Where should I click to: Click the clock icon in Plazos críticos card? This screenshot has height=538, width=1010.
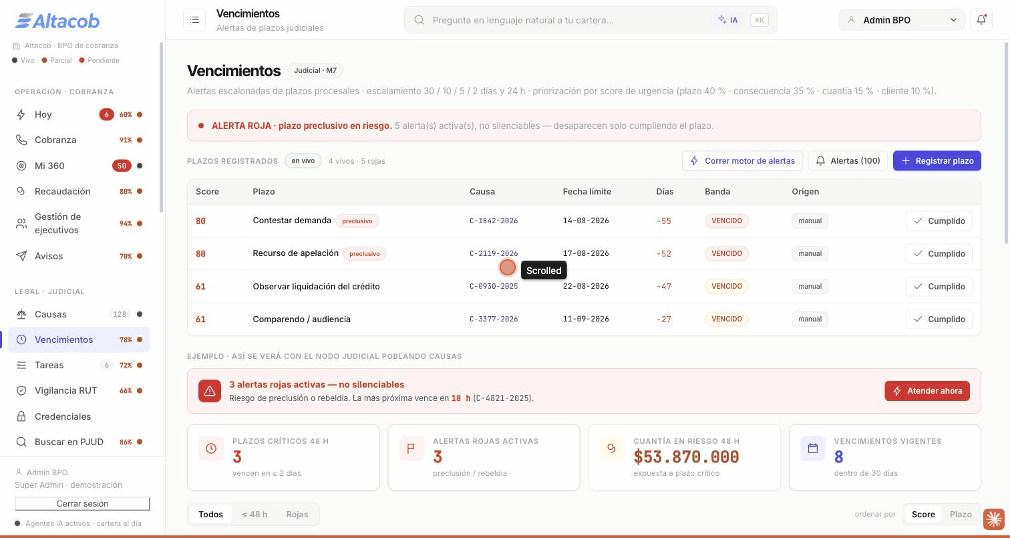(x=211, y=448)
